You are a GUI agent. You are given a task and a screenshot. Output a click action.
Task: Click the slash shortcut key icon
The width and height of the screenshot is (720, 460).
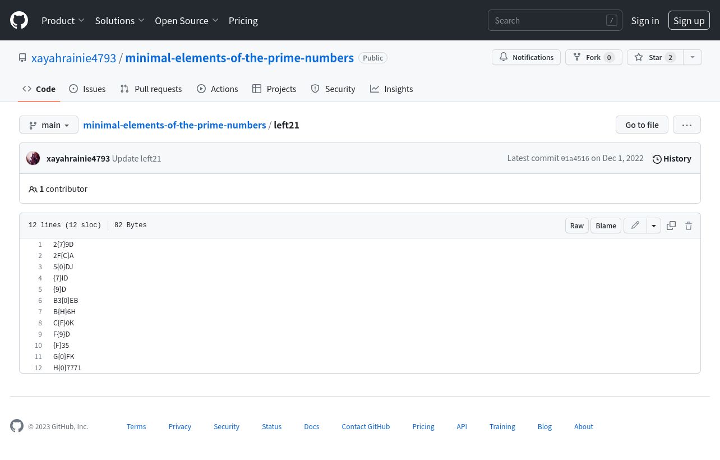[612, 20]
